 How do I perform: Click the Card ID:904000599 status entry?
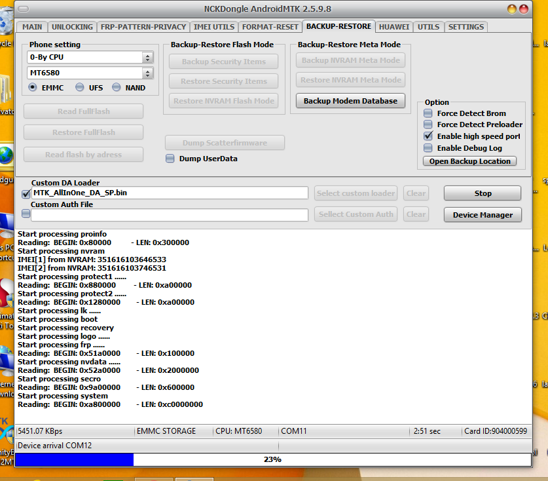coord(495,431)
